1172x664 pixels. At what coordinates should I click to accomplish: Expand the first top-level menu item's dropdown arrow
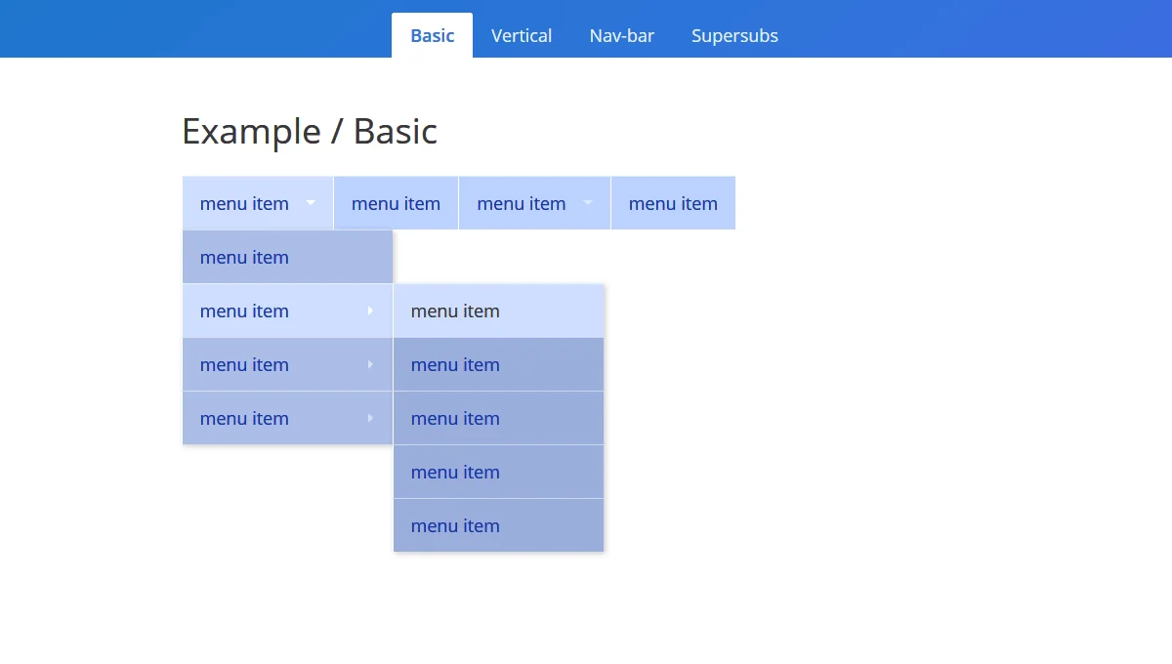pyautogui.click(x=312, y=203)
